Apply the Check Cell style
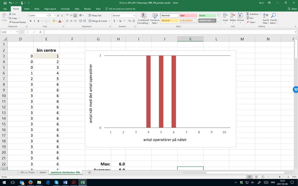 click(x=207, y=21)
